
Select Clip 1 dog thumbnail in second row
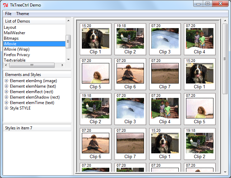tap(200, 73)
